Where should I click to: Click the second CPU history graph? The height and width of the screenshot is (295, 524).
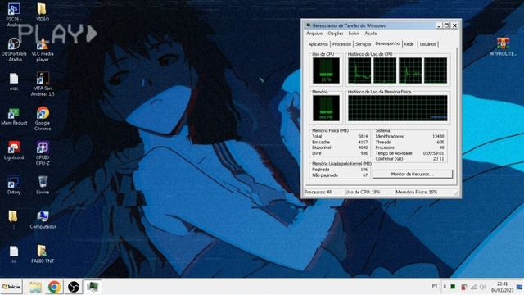pyautogui.click(x=385, y=70)
